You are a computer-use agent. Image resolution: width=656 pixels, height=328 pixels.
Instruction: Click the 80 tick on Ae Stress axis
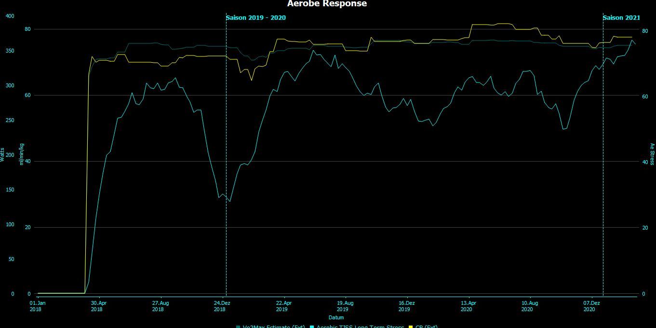coord(644,31)
